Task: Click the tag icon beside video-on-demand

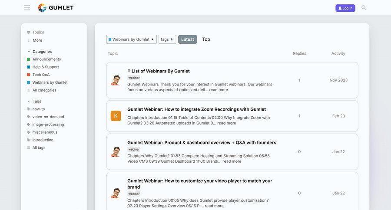Action: (28, 117)
